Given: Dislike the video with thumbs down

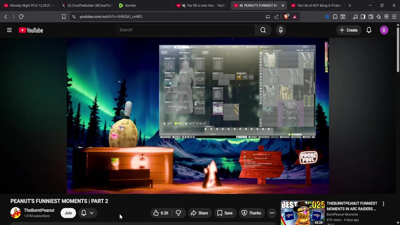Looking at the screenshot, I should (x=178, y=213).
